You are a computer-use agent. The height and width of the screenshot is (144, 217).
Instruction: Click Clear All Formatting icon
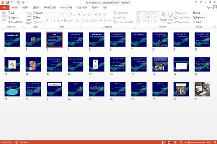(x=79, y=14)
